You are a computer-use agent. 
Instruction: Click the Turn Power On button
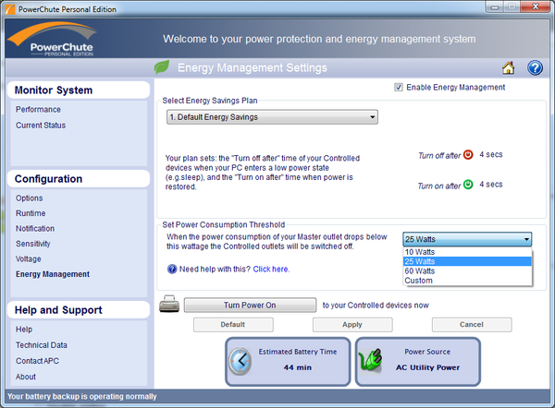(250, 306)
